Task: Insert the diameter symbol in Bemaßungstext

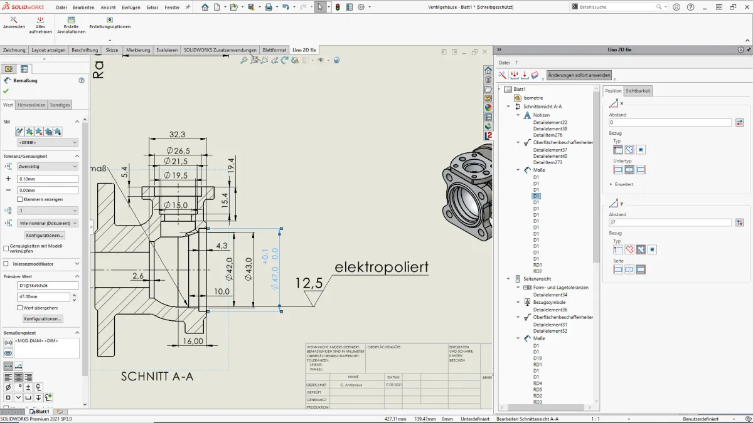Action: 8,387
